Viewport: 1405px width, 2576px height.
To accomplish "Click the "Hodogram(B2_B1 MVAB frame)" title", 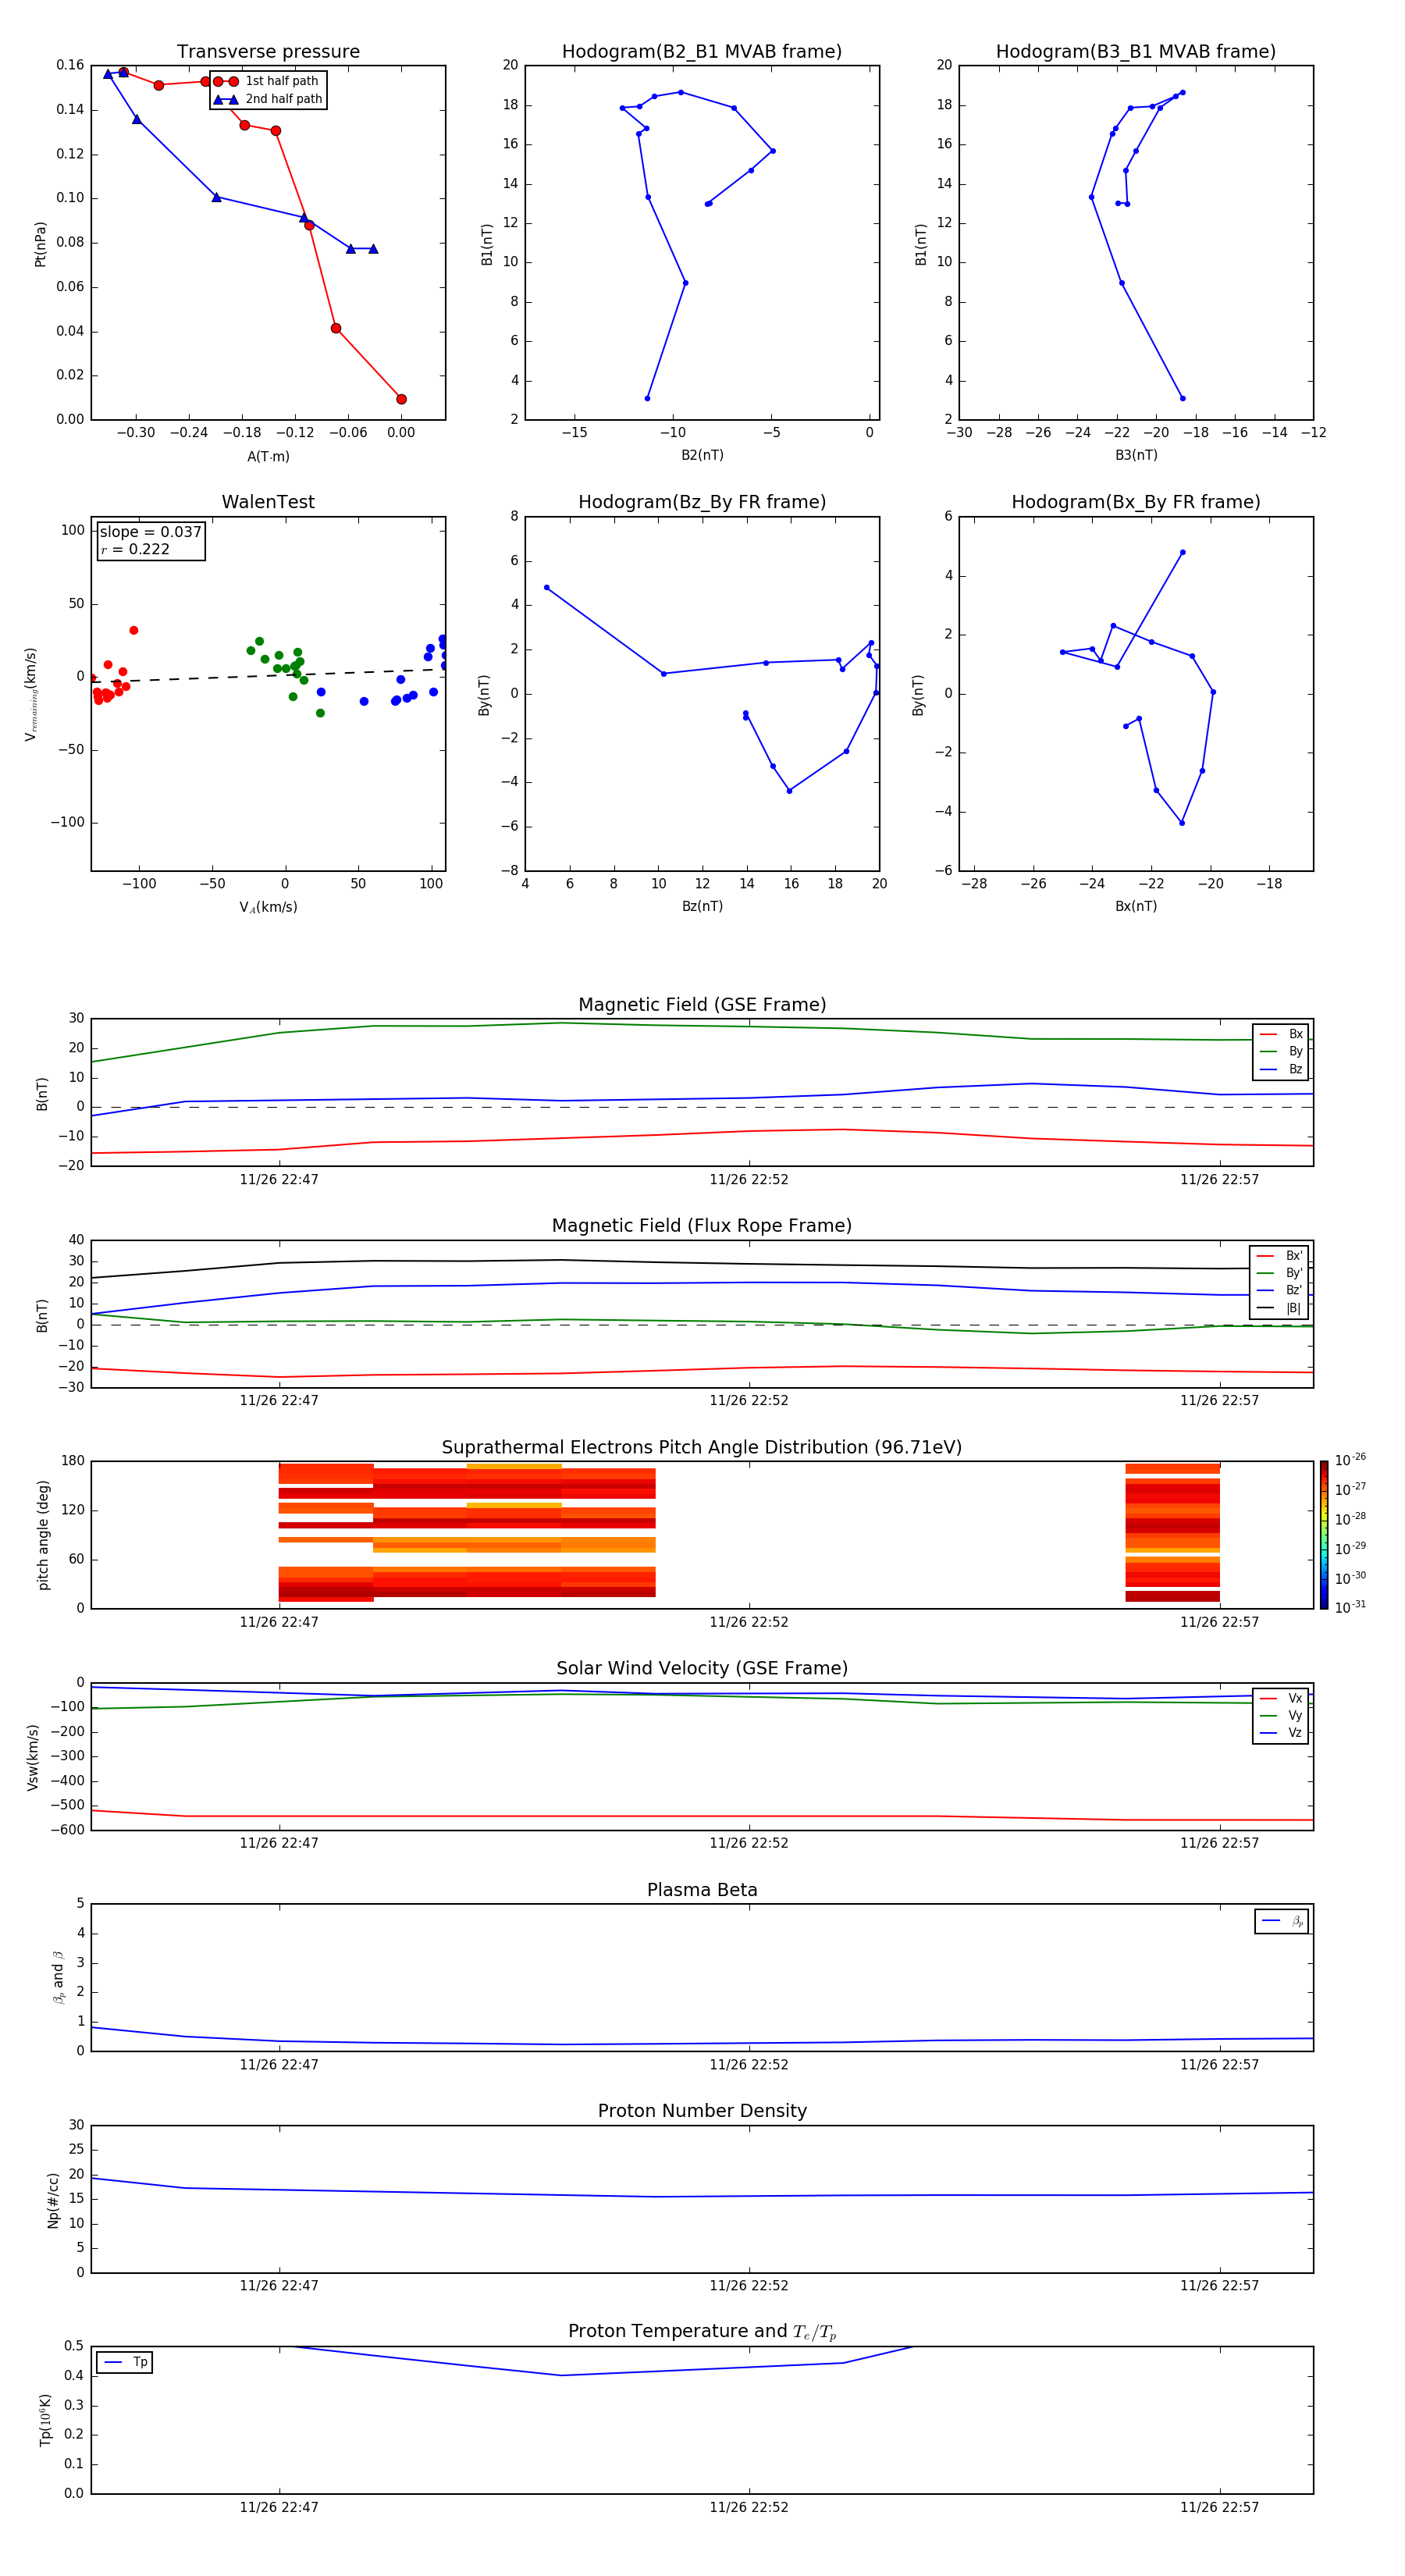I will [702, 51].
